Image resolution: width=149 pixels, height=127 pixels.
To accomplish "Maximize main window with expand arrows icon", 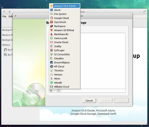I will 145,12.
